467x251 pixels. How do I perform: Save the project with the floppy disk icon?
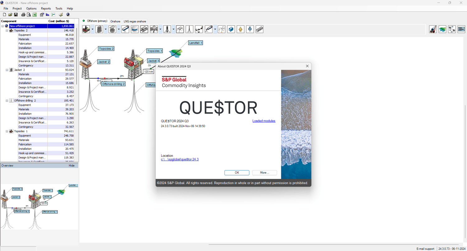(x=16, y=15)
